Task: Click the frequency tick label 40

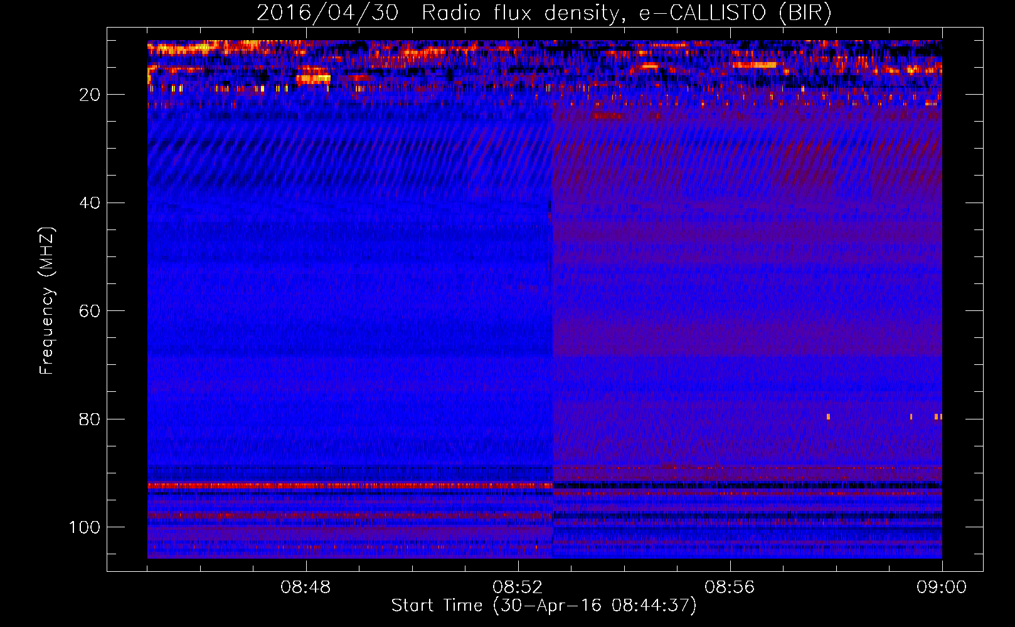Action: click(x=90, y=203)
